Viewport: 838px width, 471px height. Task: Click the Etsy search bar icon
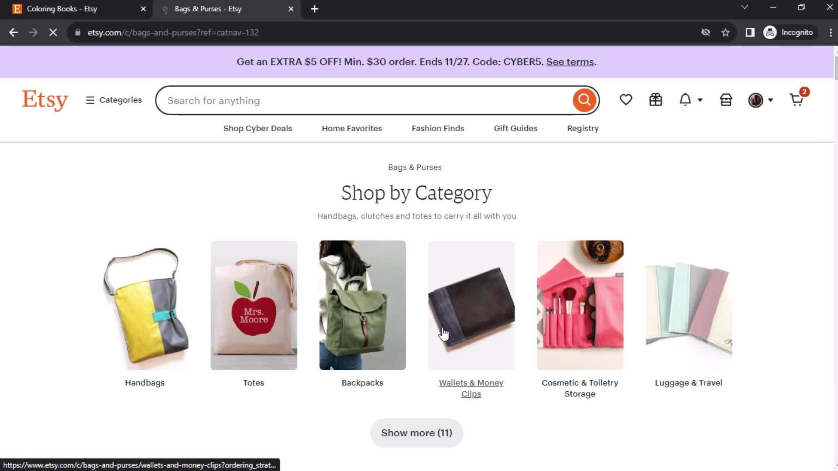tap(584, 100)
